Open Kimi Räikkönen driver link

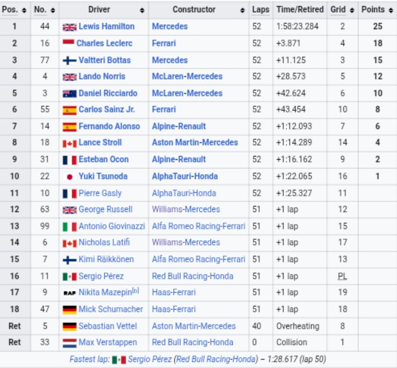pos(106,259)
